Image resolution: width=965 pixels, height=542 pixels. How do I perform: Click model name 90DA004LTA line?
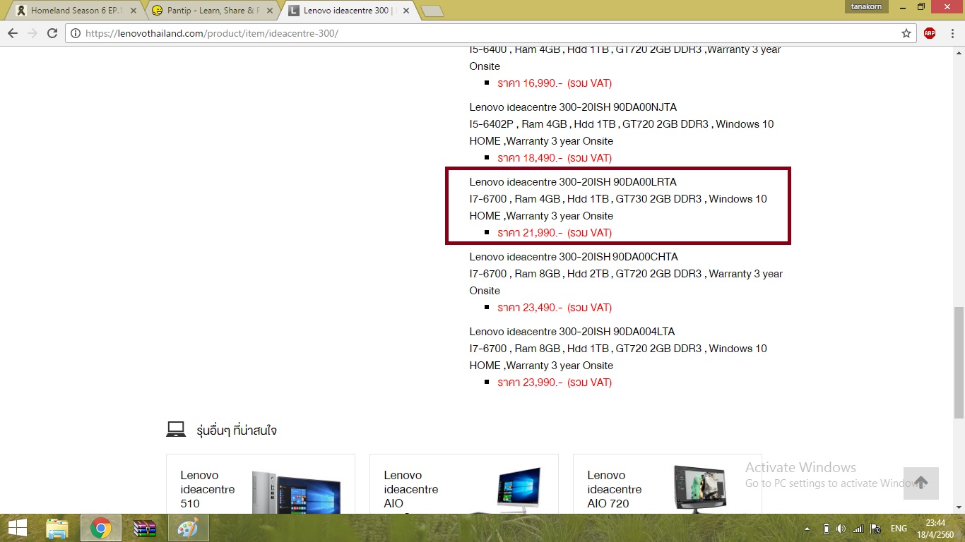click(572, 332)
